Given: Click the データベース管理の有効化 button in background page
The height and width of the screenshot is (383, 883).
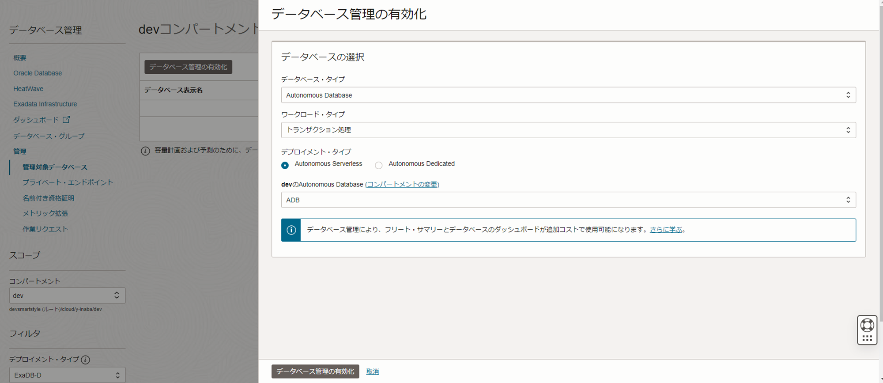Looking at the screenshot, I should (188, 67).
